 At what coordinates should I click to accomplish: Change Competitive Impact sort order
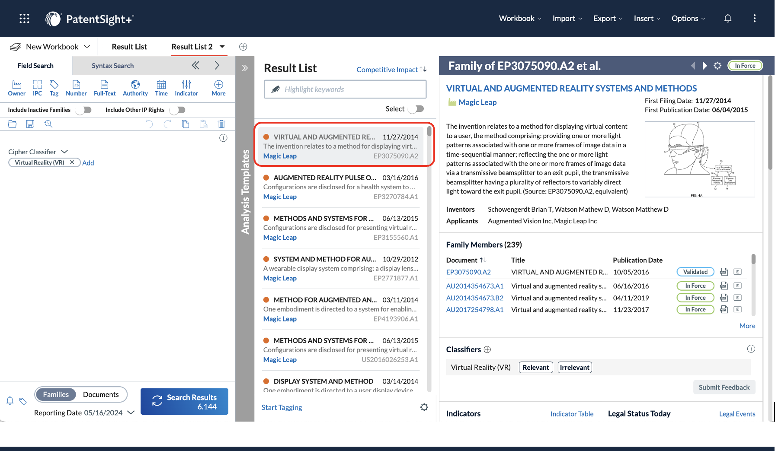click(391, 70)
